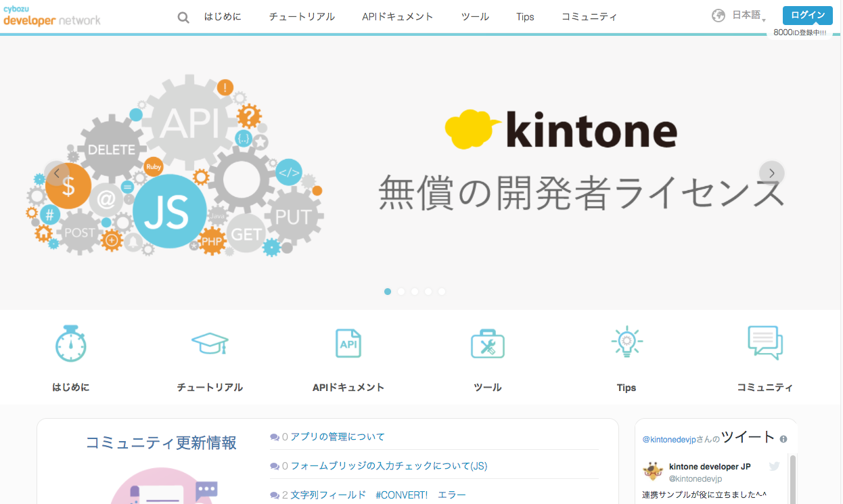Click ツール label under toolbox
Image resolution: width=843 pixels, height=504 pixels.
tap(488, 388)
